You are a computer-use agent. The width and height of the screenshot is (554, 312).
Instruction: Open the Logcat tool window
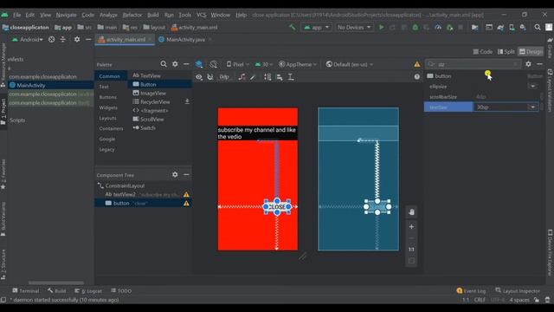pos(88,291)
